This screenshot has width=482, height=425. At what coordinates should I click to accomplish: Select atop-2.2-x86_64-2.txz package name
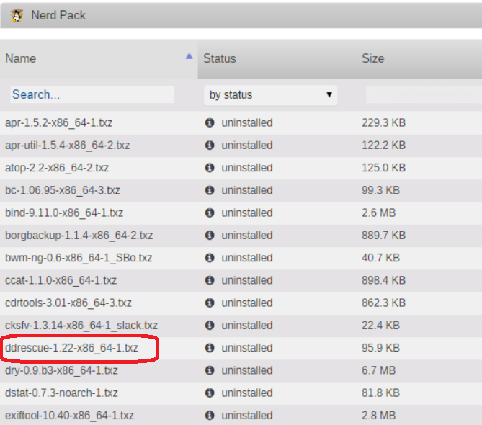click(x=57, y=168)
